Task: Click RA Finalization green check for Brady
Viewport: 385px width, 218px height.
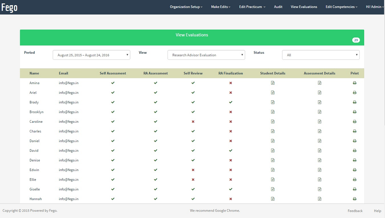Action: pyautogui.click(x=231, y=102)
